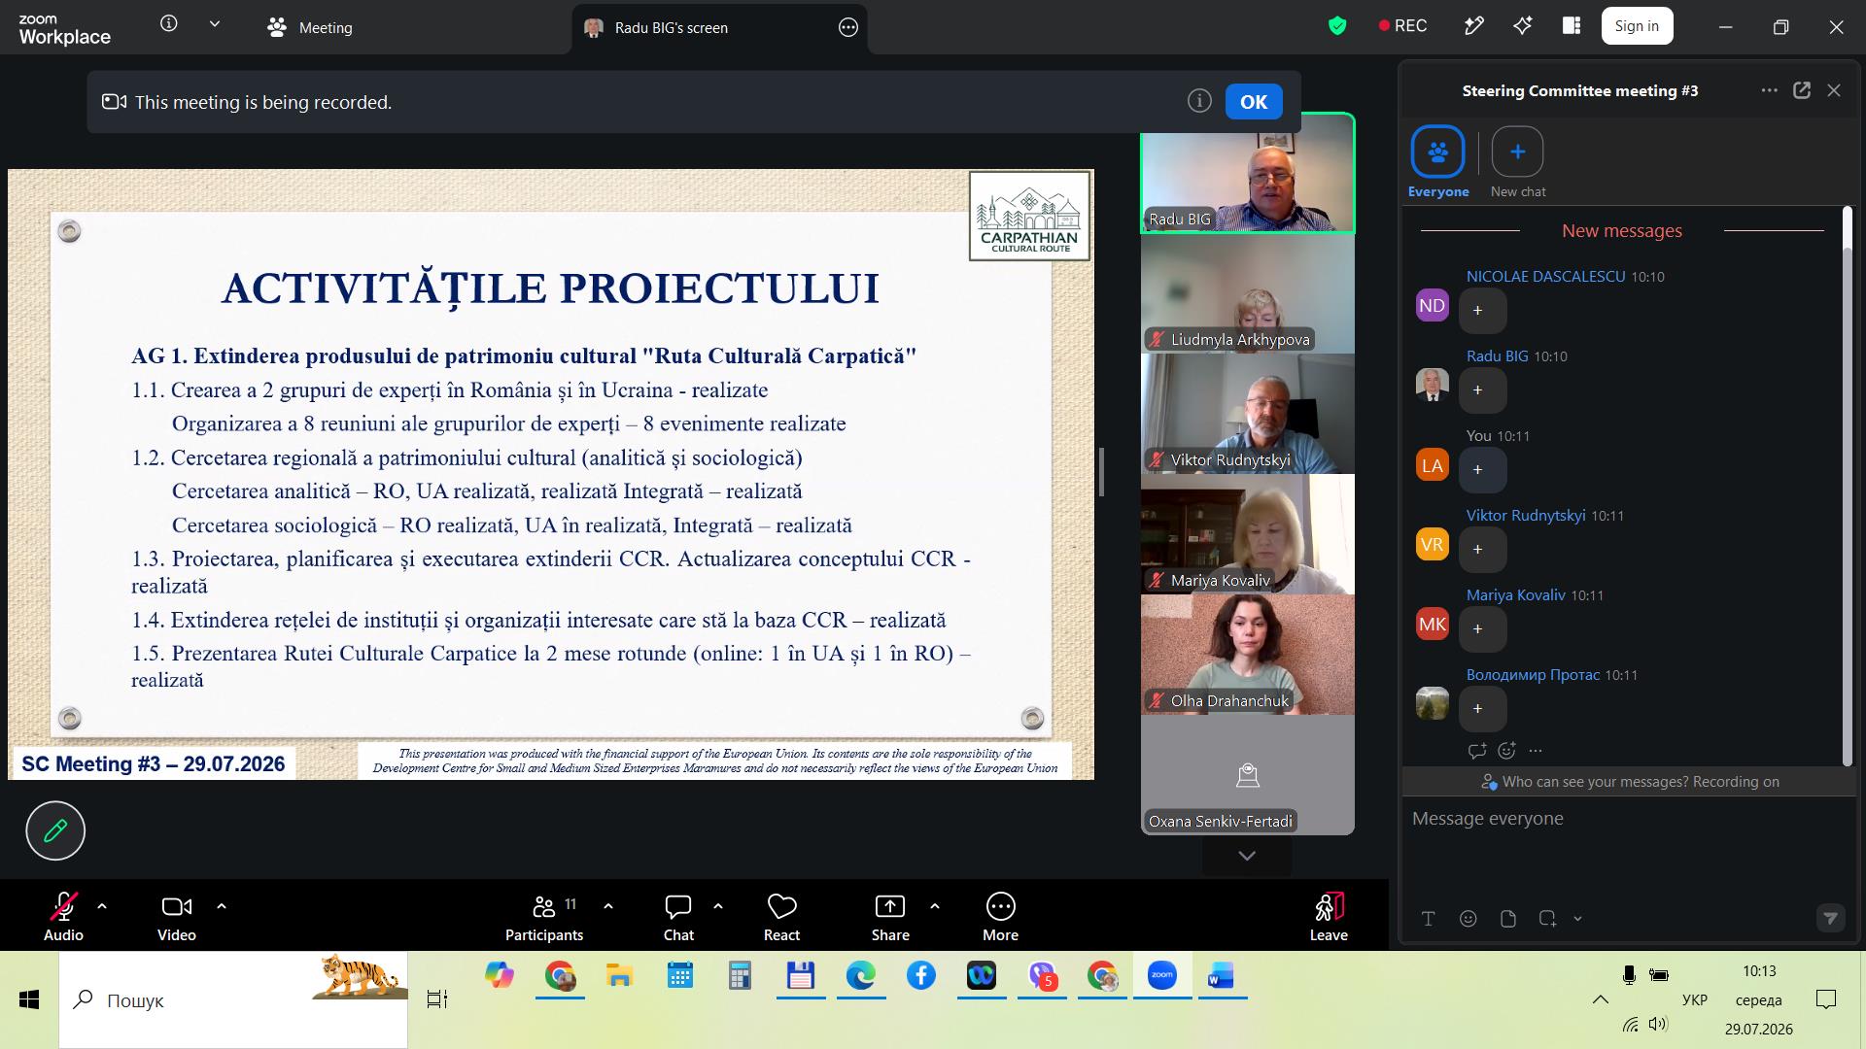Open Calculator from taskbar
The width and height of the screenshot is (1866, 1049).
click(740, 975)
